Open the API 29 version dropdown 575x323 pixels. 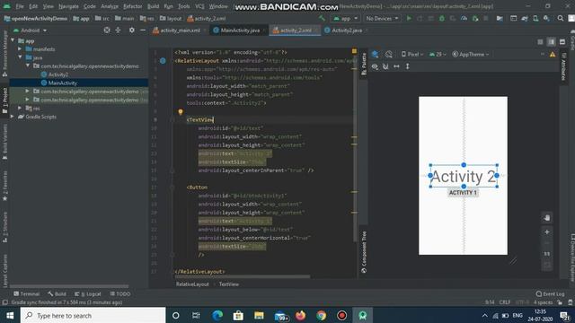(438, 54)
